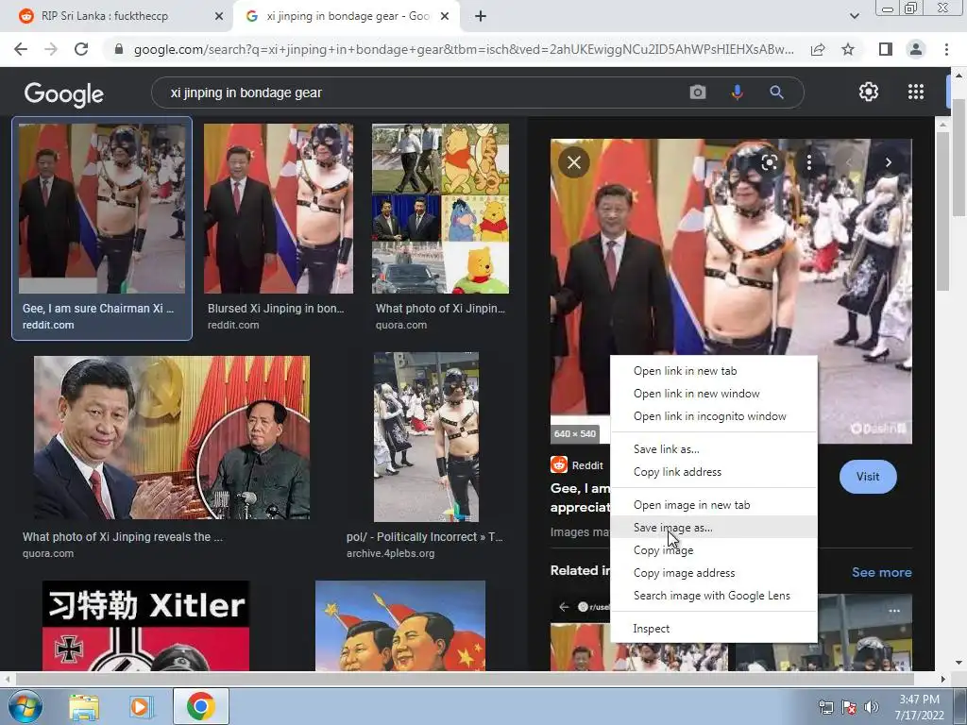Viewport: 967px width, 725px height.
Task: Open the 'pol/ - Politically Incorrect' thumbnail
Action: click(x=426, y=437)
